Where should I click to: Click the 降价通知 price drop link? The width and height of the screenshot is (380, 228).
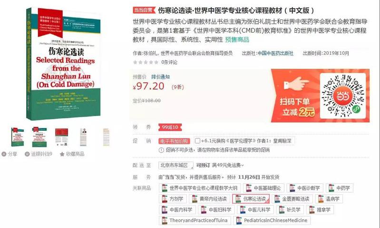point(160,77)
